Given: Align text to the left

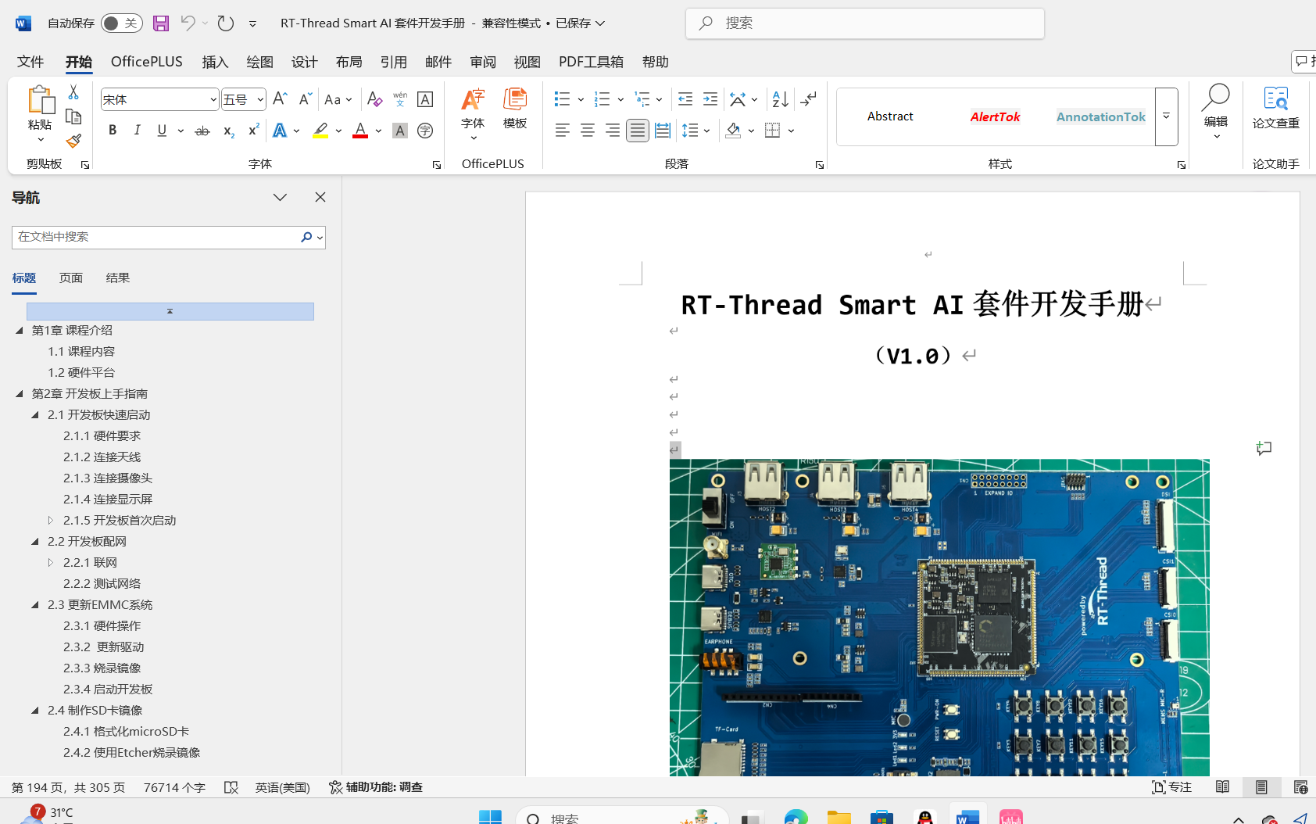Looking at the screenshot, I should pyautogui.click(x=563, y=131).
